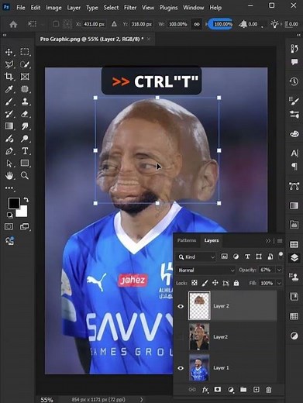Image resolution: width=303 pixels, height=403 pixels.
Task: Open the History panel icon
Action: coord(294,81)
